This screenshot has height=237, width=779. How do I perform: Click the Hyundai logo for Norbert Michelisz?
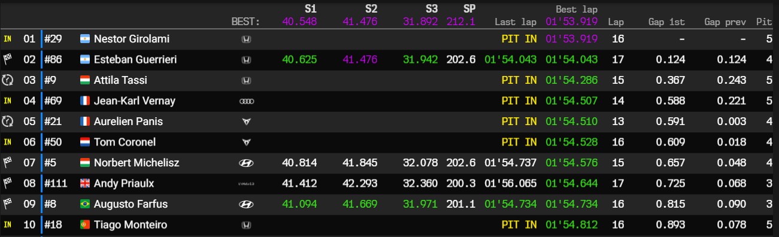pyautogui.click(x=245, y=163)
